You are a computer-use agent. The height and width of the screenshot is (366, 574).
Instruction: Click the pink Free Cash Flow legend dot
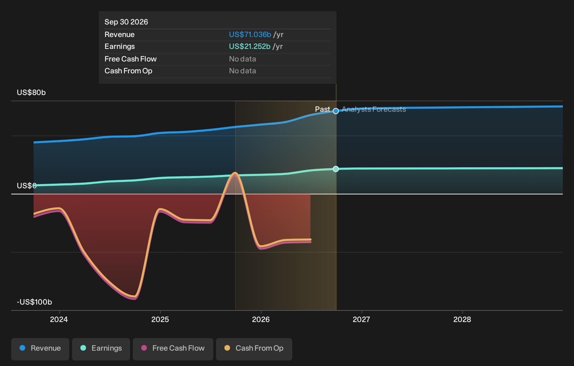(x=144, y=348)
